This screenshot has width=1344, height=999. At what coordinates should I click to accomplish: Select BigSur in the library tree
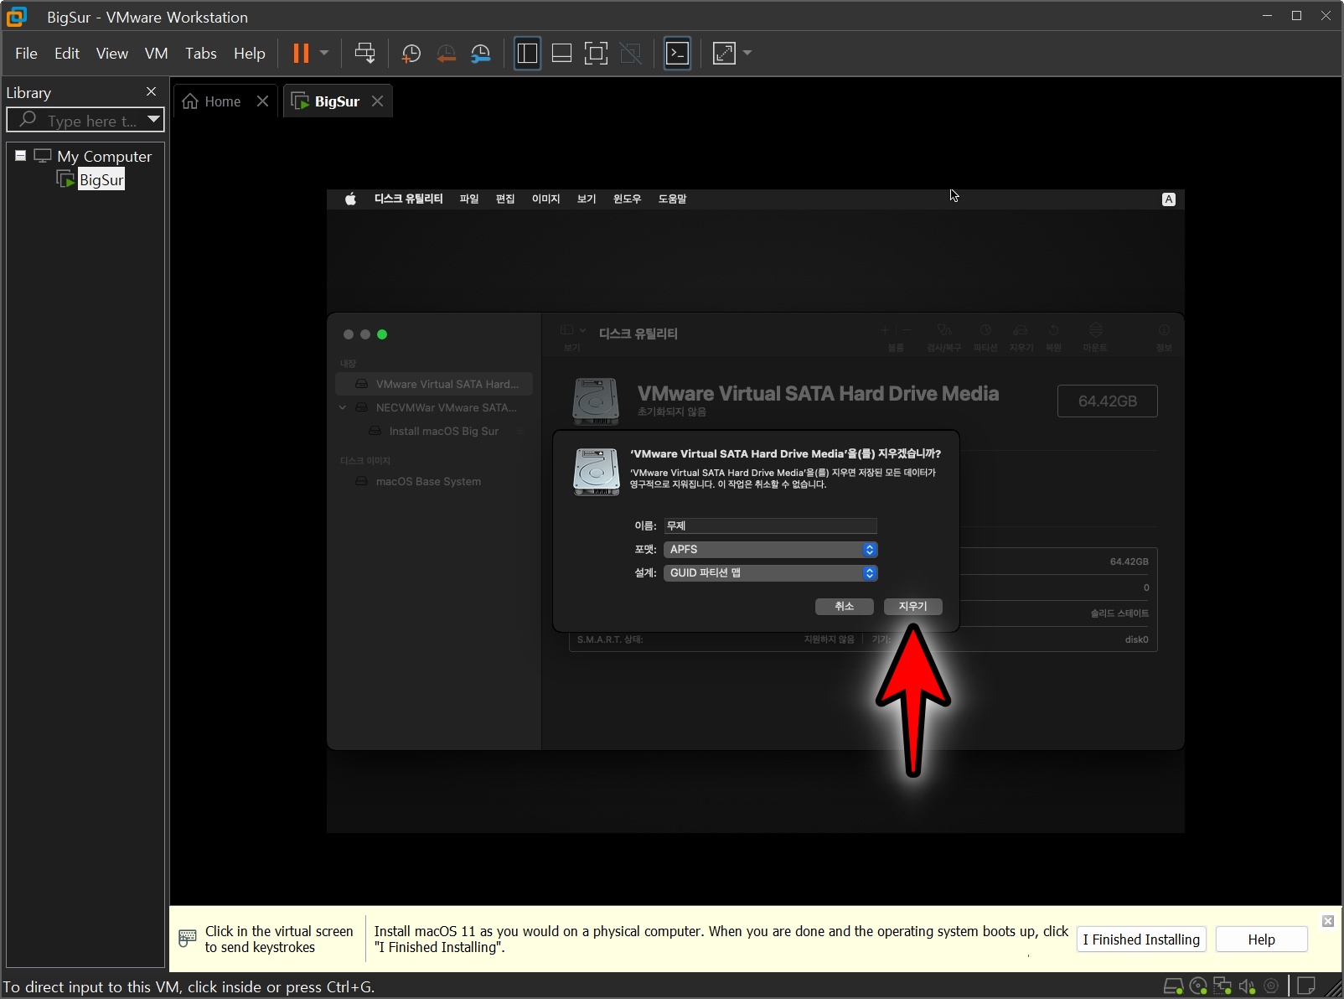[x=101, y=179]
